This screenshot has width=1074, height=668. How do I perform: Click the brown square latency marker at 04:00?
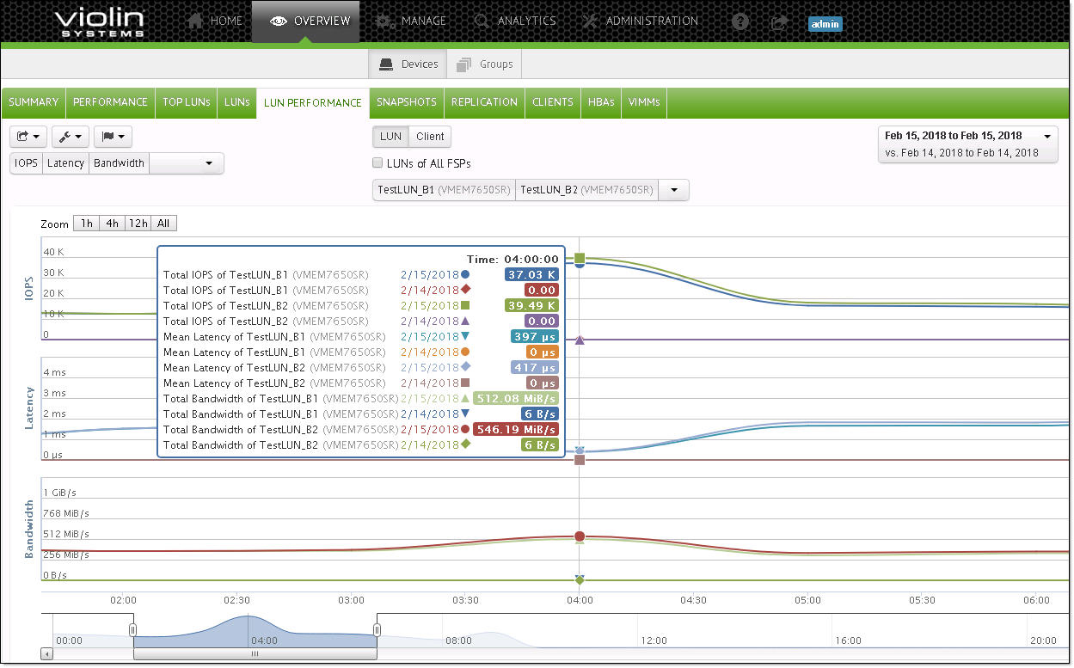[580, 460]
